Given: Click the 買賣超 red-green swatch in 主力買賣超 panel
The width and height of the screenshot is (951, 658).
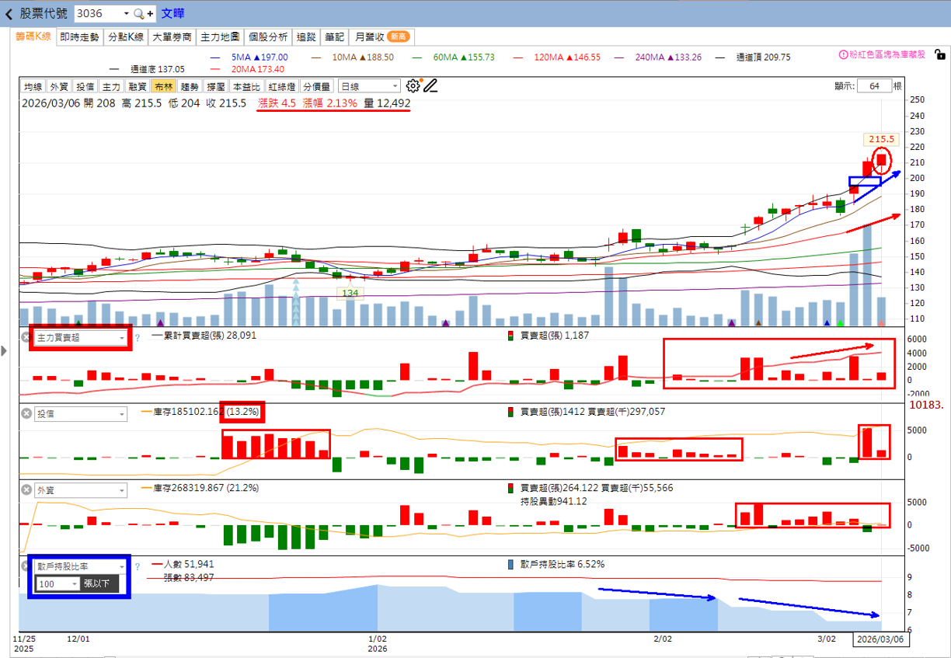Looking at the screenshot, I should click(510, 336).
